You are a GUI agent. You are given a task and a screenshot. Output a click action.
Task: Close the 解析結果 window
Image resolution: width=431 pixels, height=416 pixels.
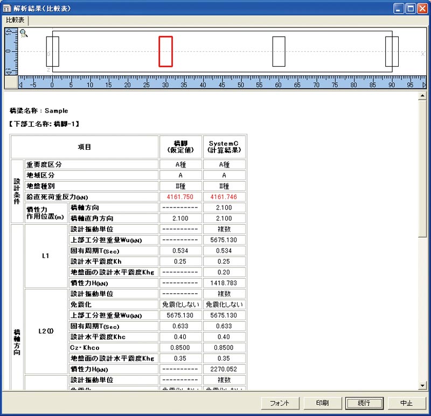click(x=422, y=9)
